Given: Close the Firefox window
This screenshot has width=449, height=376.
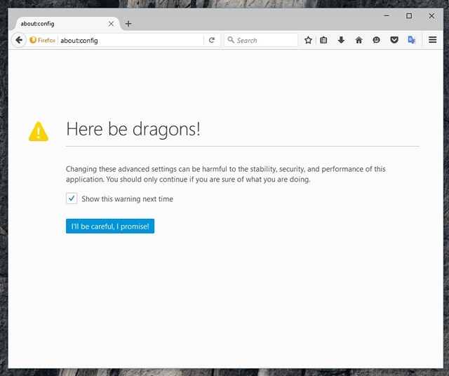Looking at the screenshot, I should click(431, 15).
